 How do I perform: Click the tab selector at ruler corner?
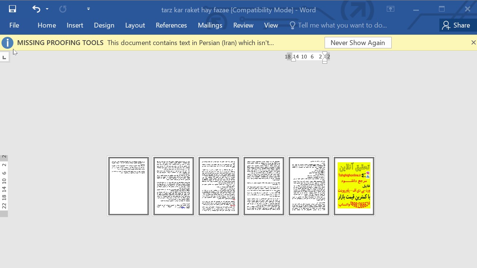tap(4, 57)
